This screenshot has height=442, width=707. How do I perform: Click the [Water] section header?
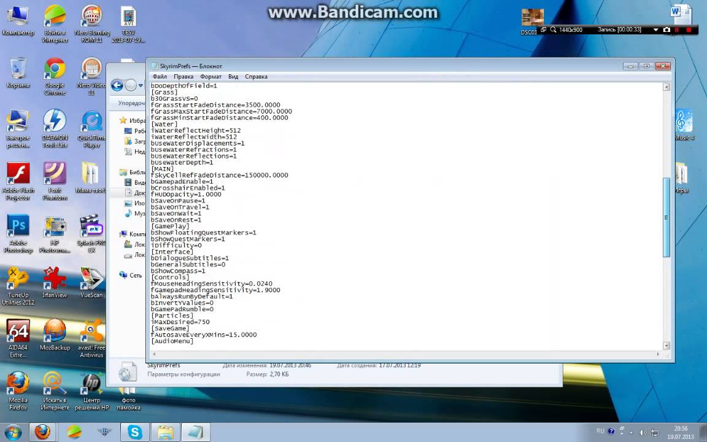[x=164, y=124]
